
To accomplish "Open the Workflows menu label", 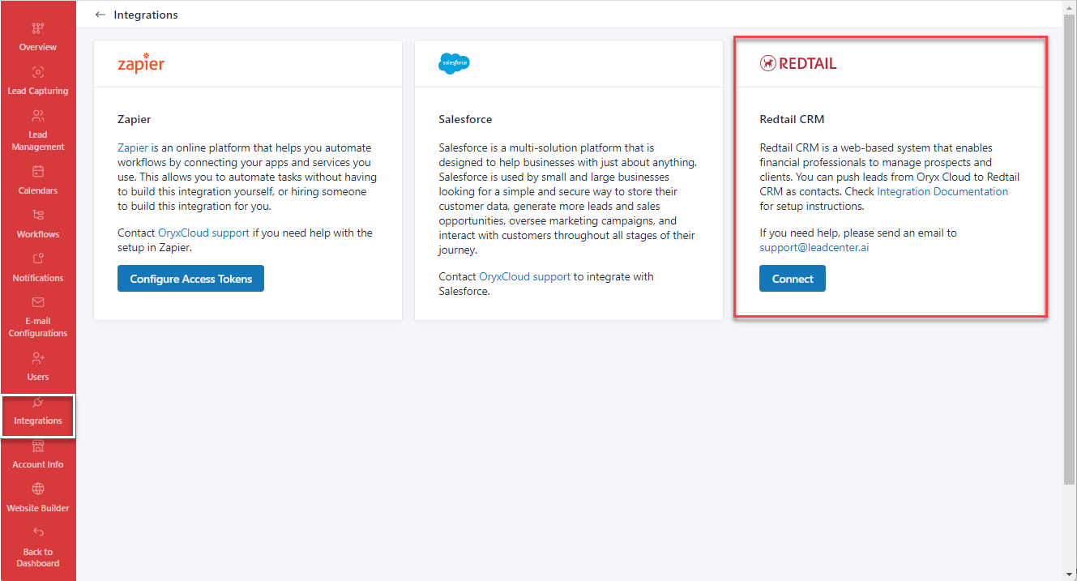I will pos(38,234).
